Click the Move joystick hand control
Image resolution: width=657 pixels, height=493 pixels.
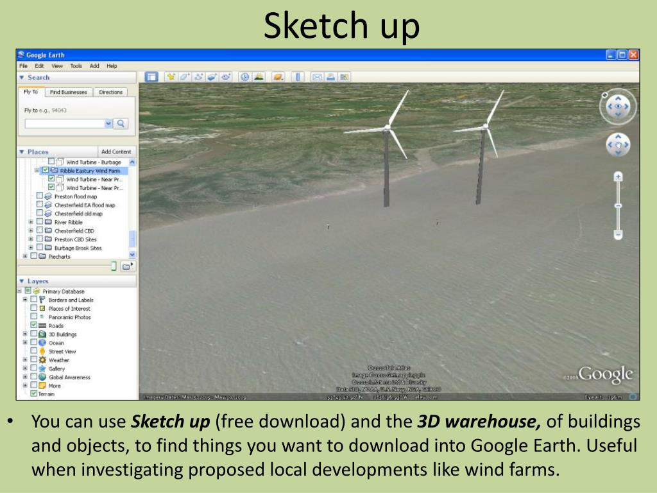(618, 145)
